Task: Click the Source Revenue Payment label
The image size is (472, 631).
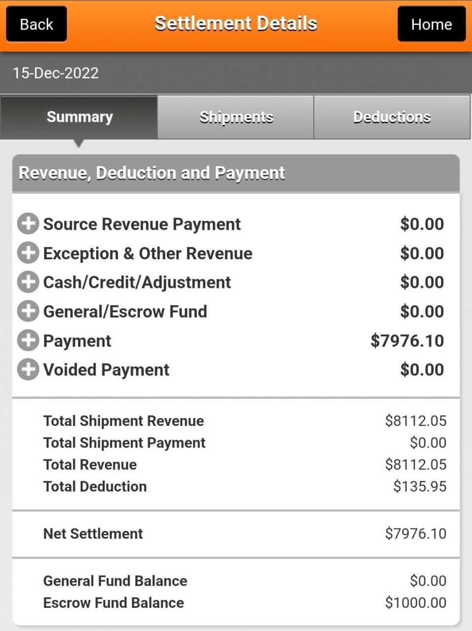Action: point(142,224)
